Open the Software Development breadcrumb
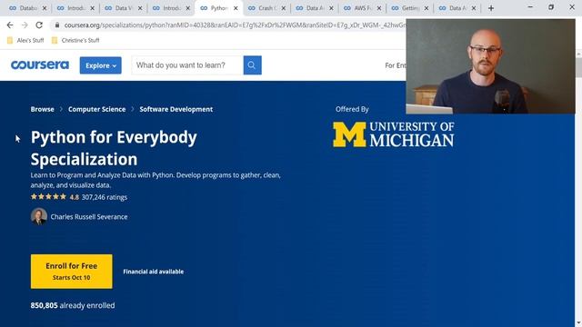Image resolution: width=582 pixels, height=327 pixels. pos(176,109)
